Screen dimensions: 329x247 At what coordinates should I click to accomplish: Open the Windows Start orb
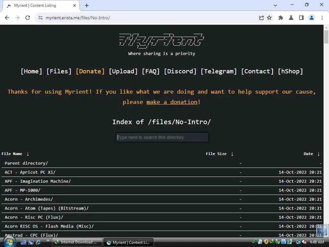point(9,242)
